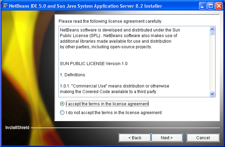Viewport: 225px width, 147px height.
Task: Go back with the < Back button
Action: tap(135, 138)
